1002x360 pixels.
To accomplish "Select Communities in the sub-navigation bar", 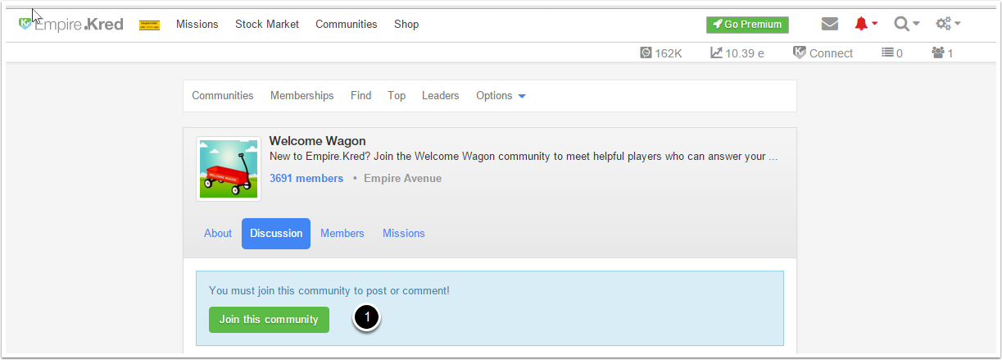I will pos(223,96).
